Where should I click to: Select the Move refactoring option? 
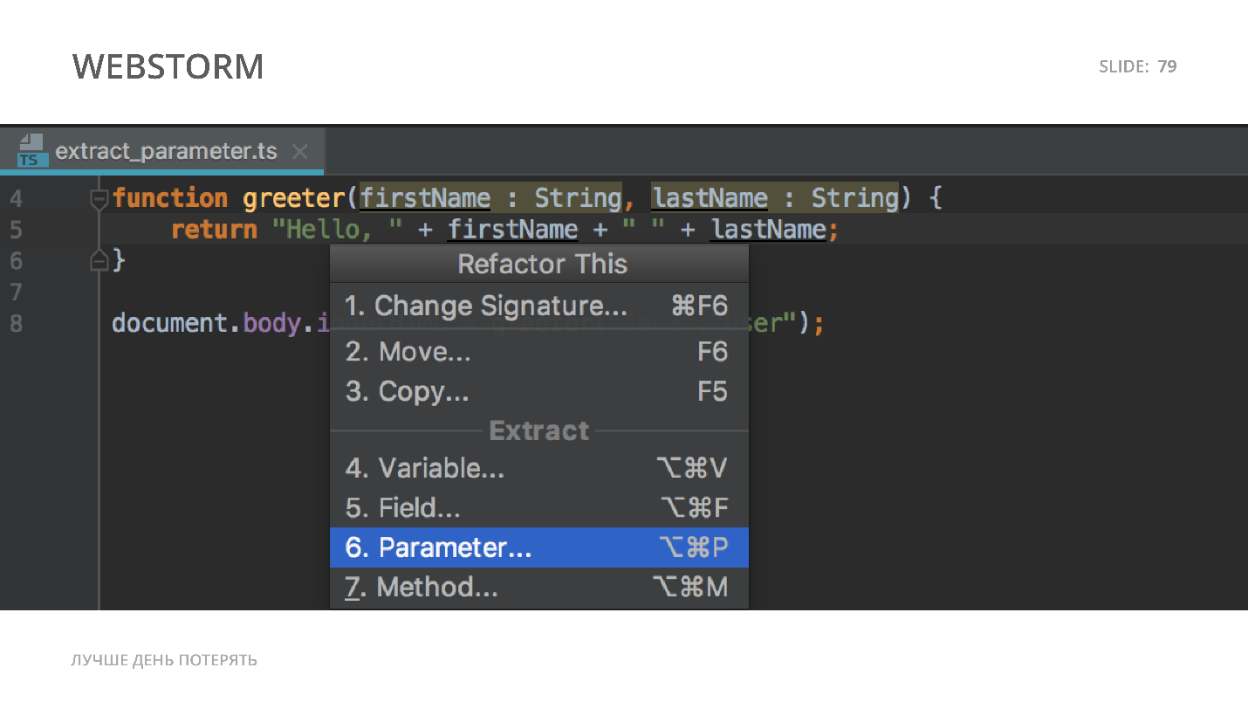pyautogui.click(x=408, y=352)
